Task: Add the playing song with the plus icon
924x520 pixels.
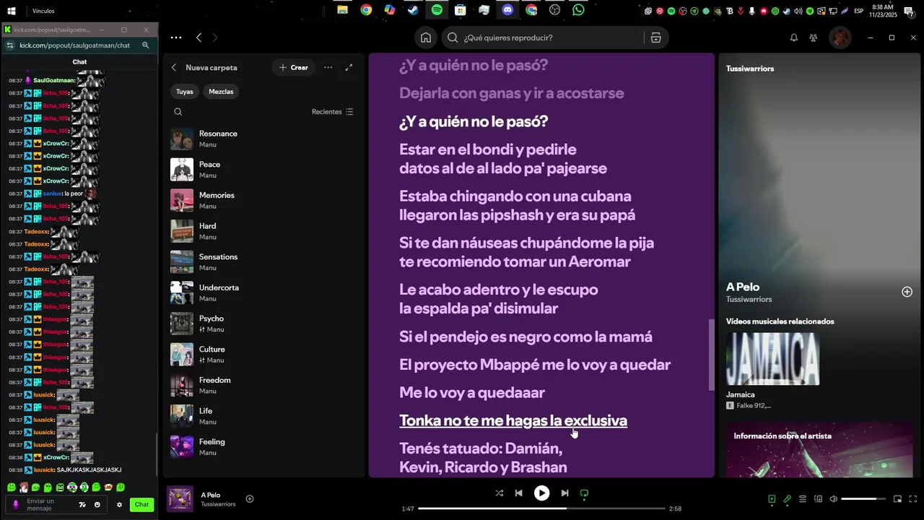Action: (250, 498)
